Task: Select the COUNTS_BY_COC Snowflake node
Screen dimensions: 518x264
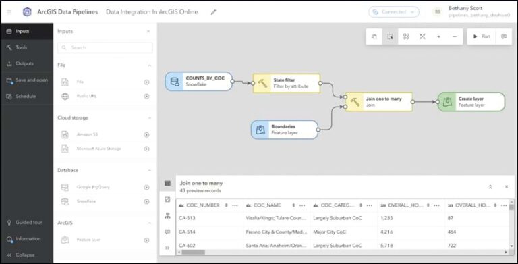Action: point(199,82)
